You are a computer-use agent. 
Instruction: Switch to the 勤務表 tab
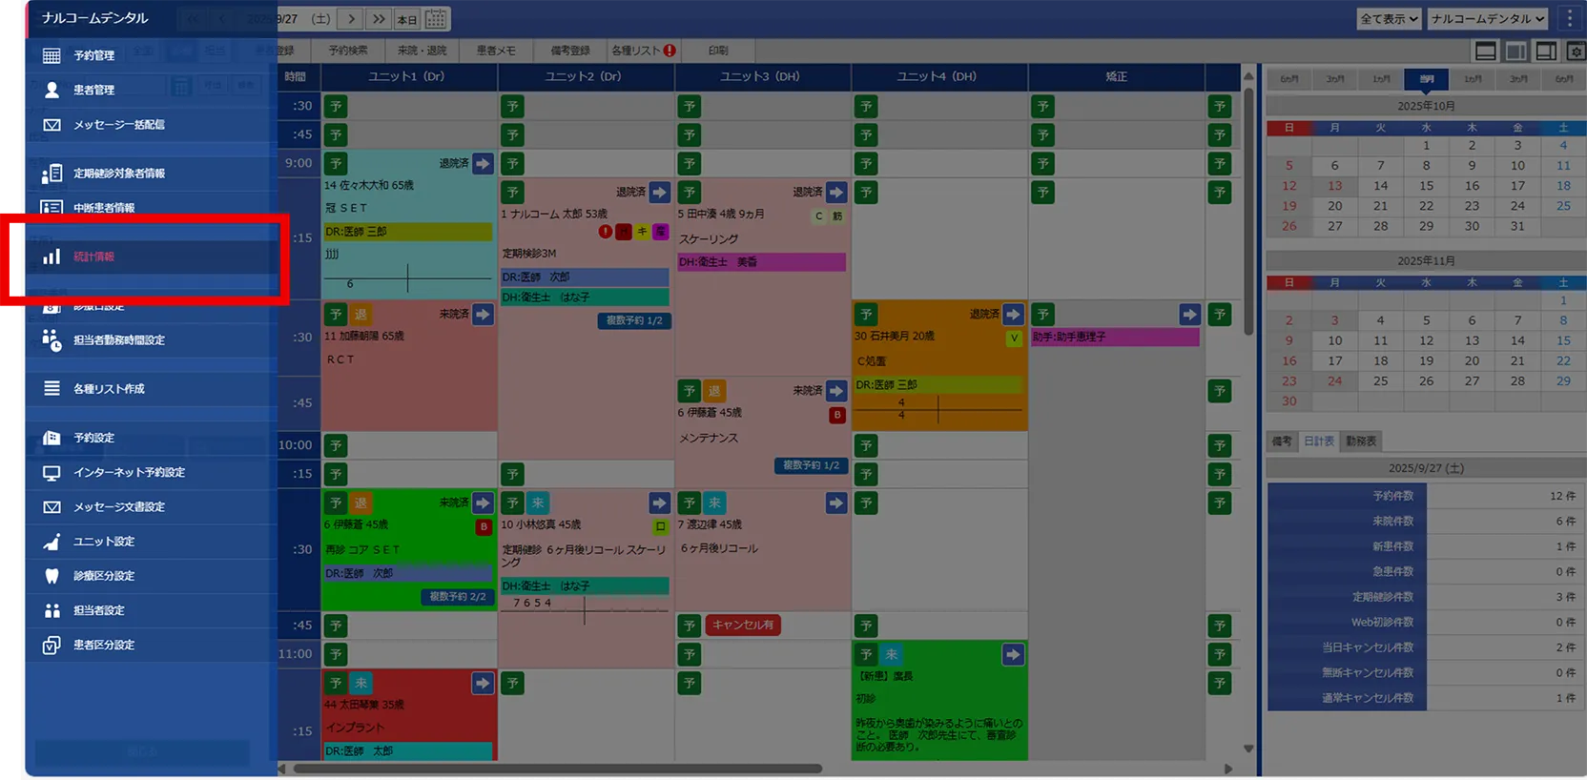point(1360,441)
